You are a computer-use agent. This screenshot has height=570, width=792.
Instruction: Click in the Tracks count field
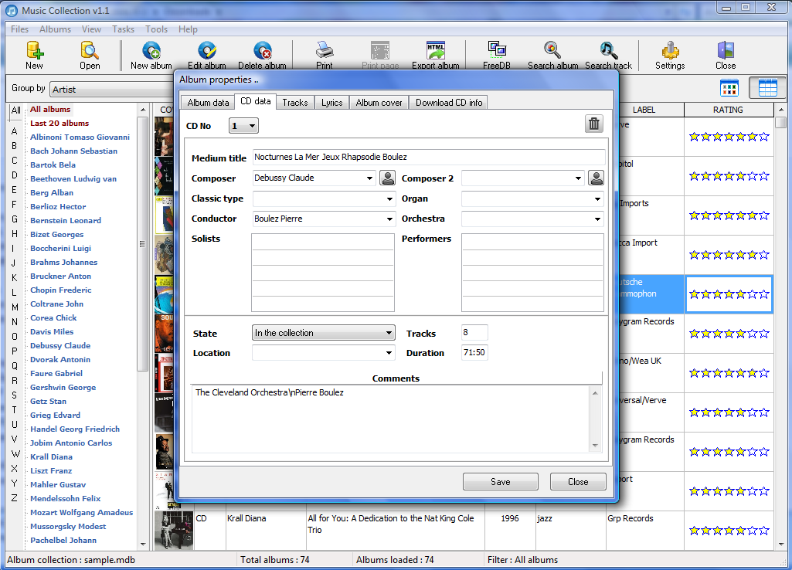point(474,332)
